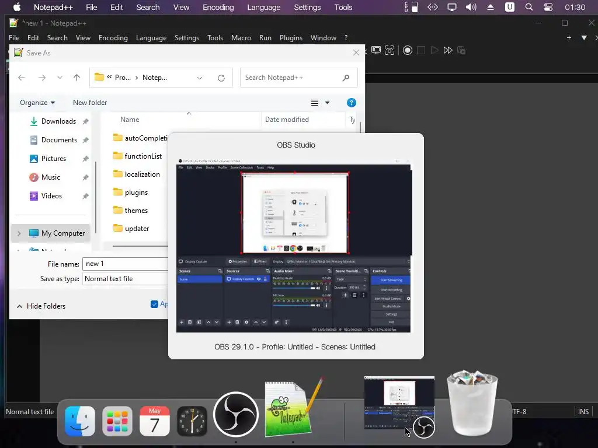This screenshot has height=448, width=598.
Task: Click Notepad++ icon in the dock
Action: (293, 408)
